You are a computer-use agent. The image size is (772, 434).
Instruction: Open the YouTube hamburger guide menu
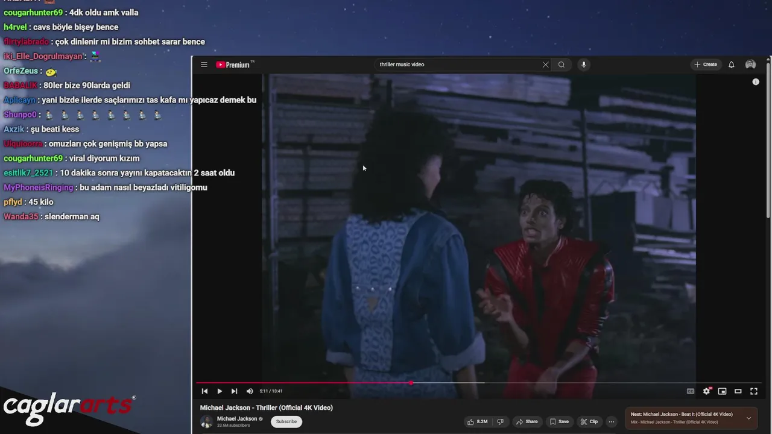pyautogui.click(x=204, y=64)
